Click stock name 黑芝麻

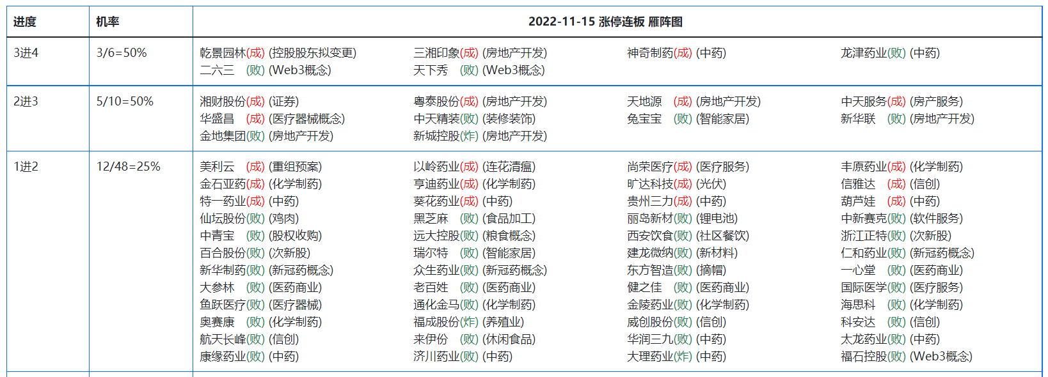pyautogui.click(x=431, y=219)
